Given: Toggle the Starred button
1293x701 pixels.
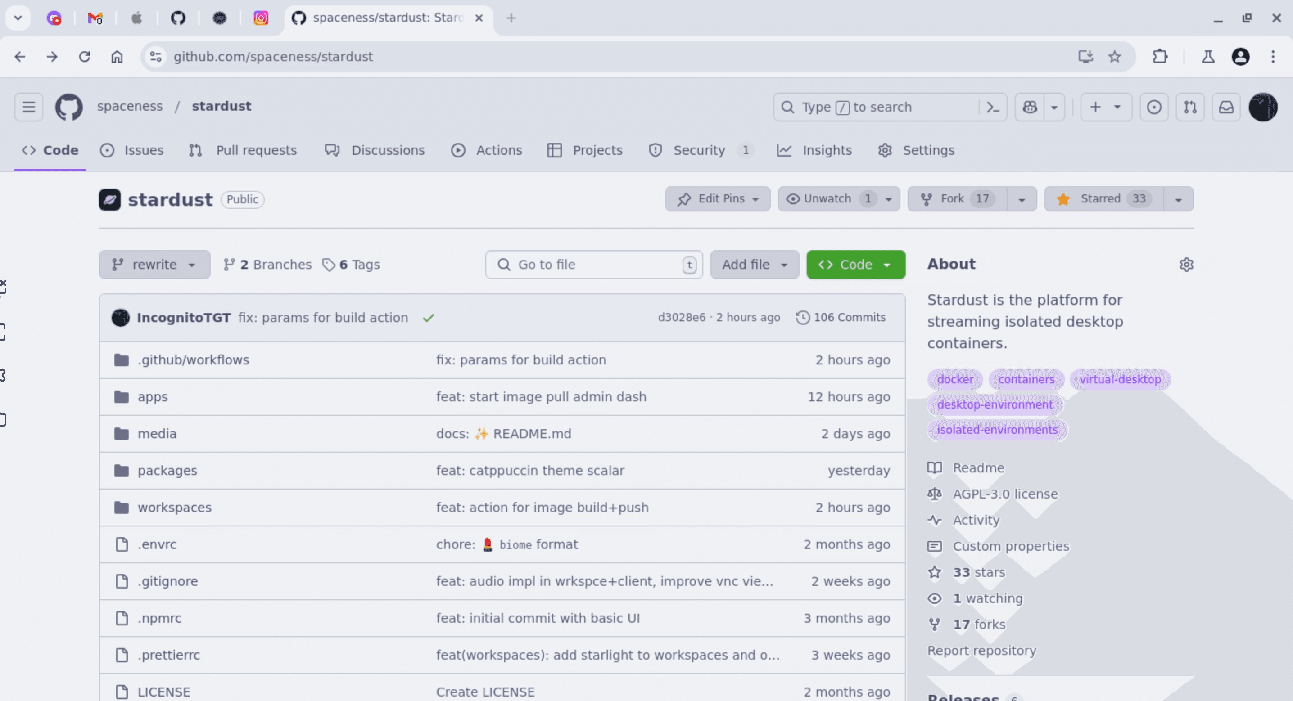Looking at the screenshot, I should click(x=1104, y=199).
